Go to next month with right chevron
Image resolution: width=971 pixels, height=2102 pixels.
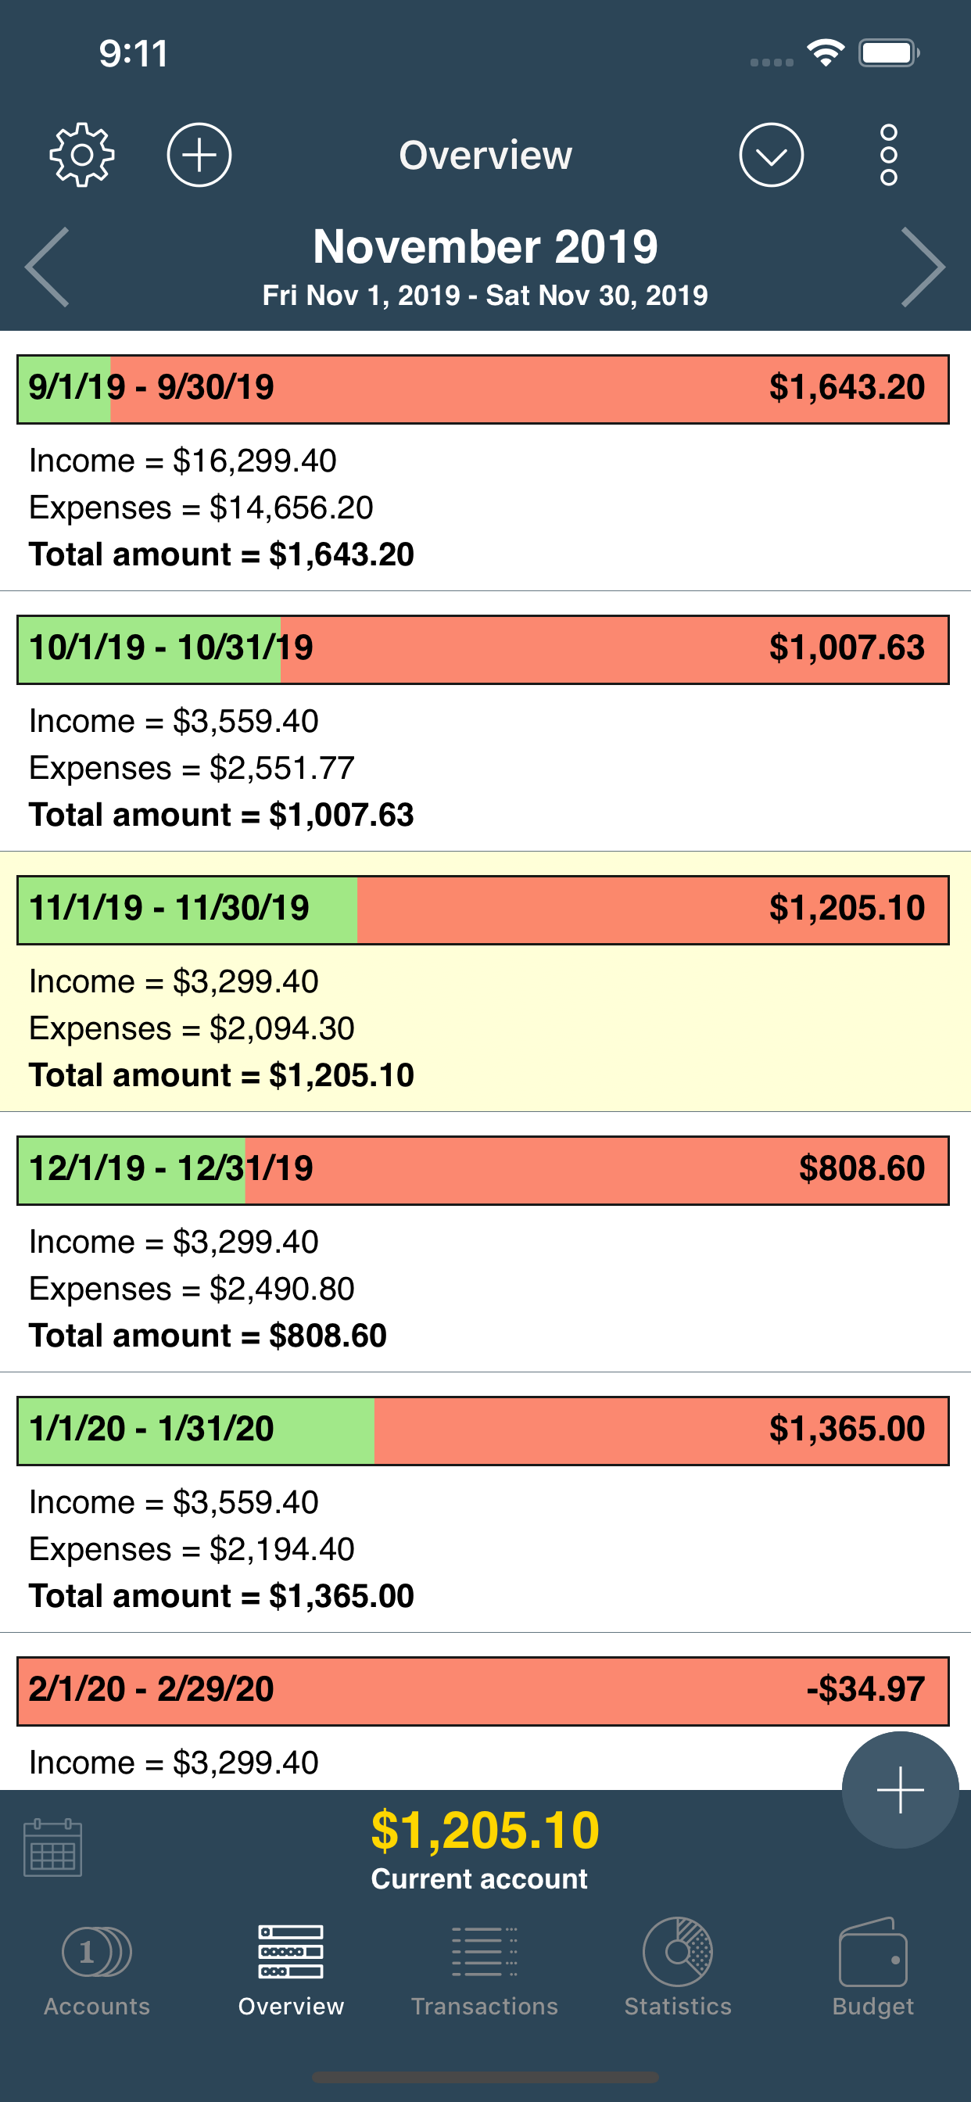coord(923,267)
